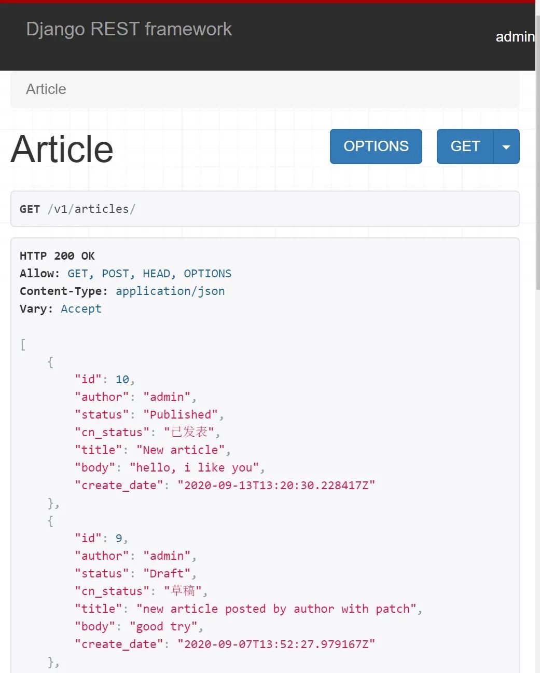Click the Accept link in the Vary header
Viewport: 540px width, 673px height.
pyautogui.click(x=81, y=308)
